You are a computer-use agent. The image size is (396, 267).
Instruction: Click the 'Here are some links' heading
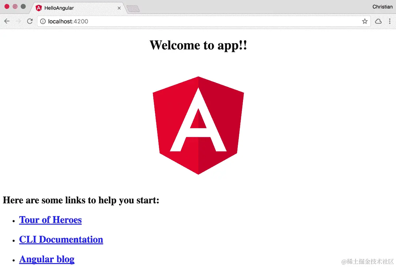coord(81,200)
